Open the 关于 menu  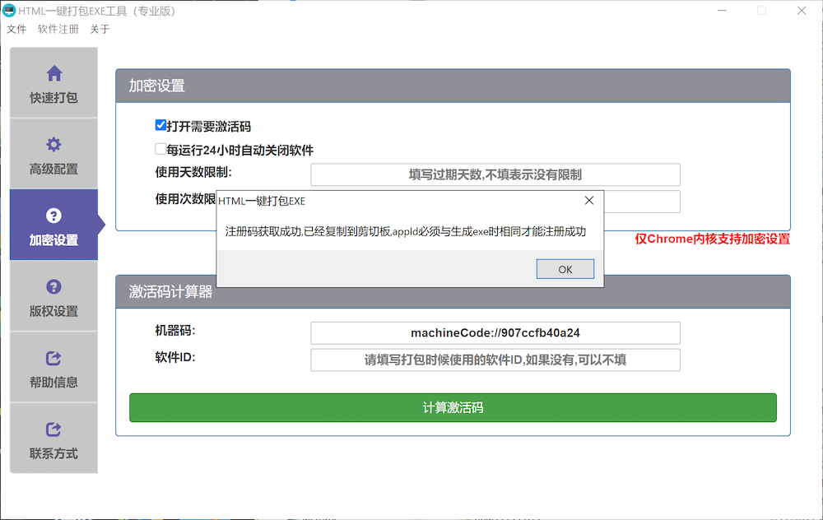100,30
